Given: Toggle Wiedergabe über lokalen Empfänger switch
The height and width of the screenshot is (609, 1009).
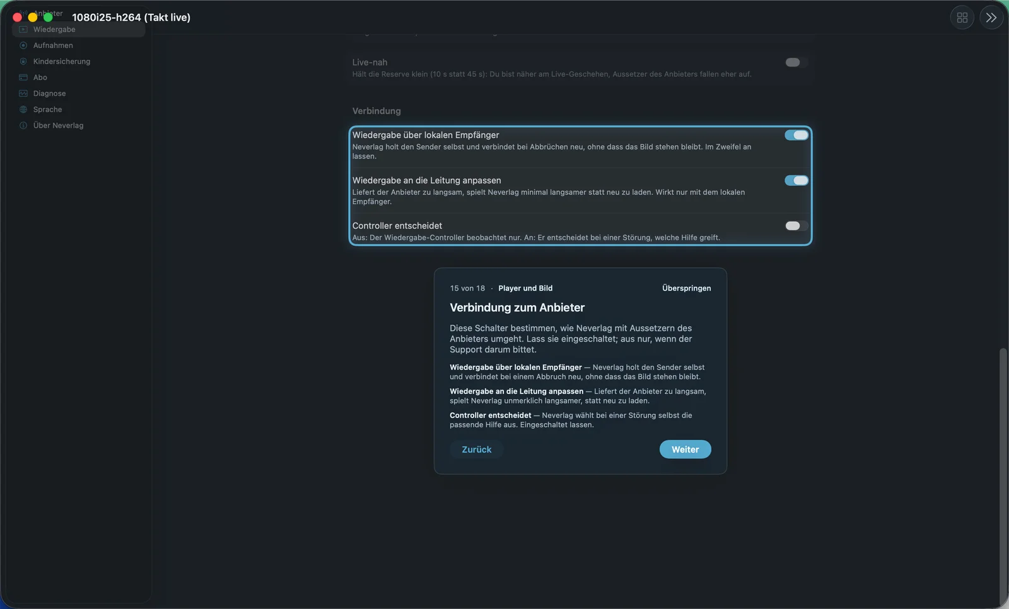Looking at the screenshot, I should [x=796, y=135].
